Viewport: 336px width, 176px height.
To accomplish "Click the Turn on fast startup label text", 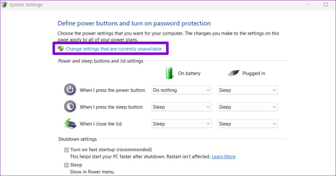I will click(x=111, y=149).
